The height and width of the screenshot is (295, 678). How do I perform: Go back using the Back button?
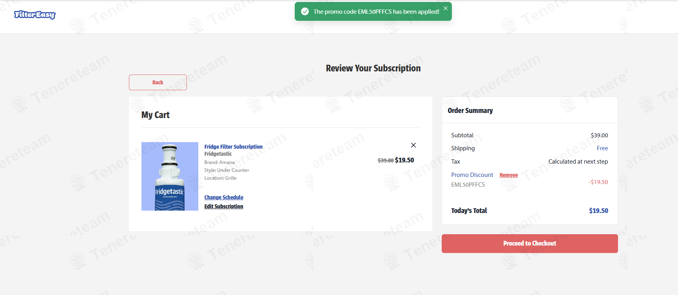[158, 82]
